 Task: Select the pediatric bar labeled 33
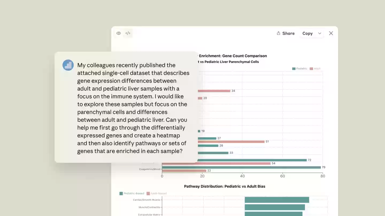(213, 153)
